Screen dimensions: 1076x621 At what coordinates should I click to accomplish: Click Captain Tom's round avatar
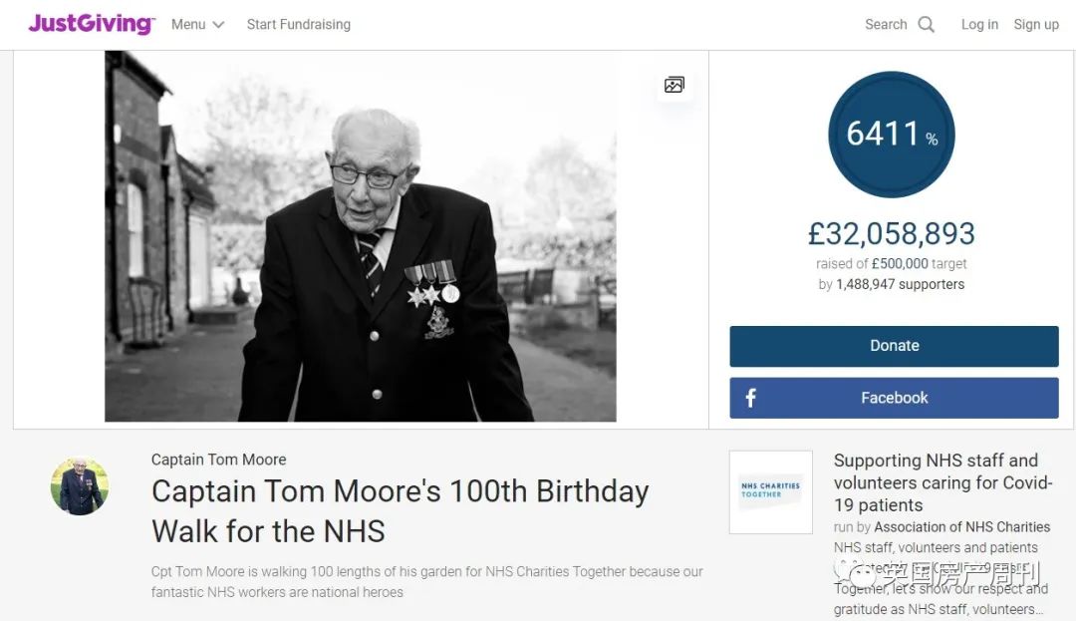[80, 486]
